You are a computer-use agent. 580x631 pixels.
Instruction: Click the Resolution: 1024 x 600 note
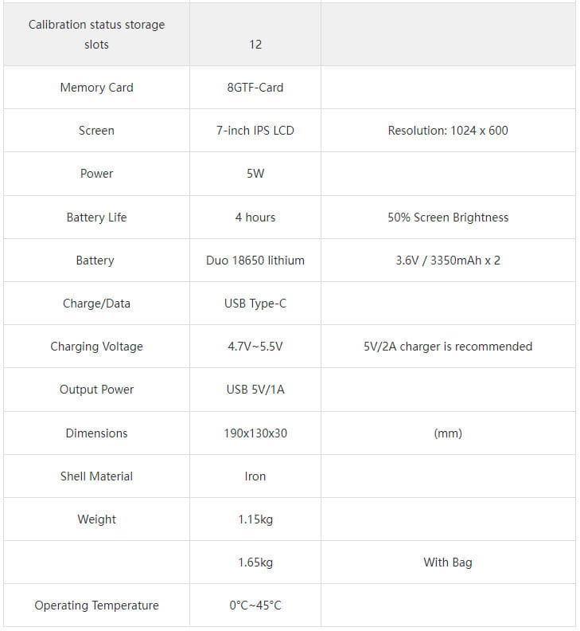click(447, 131)
